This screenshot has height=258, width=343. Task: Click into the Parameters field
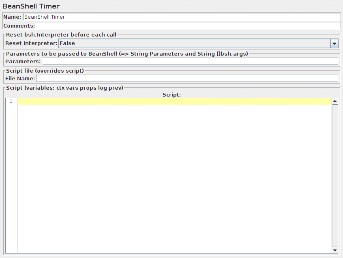coord(189,61)
